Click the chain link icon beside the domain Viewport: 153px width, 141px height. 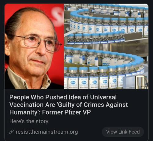coord(12,132)
